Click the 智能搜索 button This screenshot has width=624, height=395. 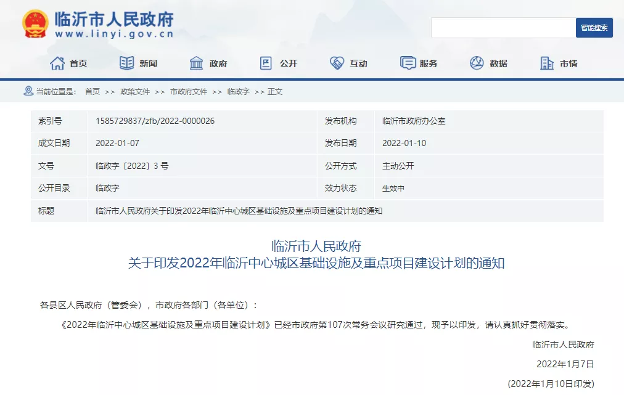point(594,28)
